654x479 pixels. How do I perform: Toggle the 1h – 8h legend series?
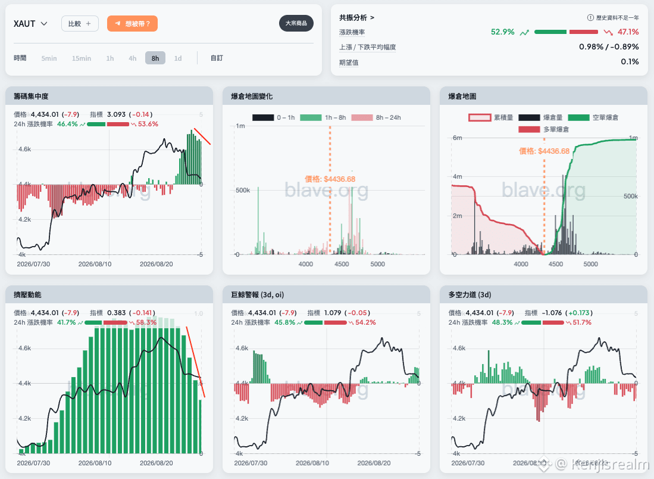tap(323, 118)
